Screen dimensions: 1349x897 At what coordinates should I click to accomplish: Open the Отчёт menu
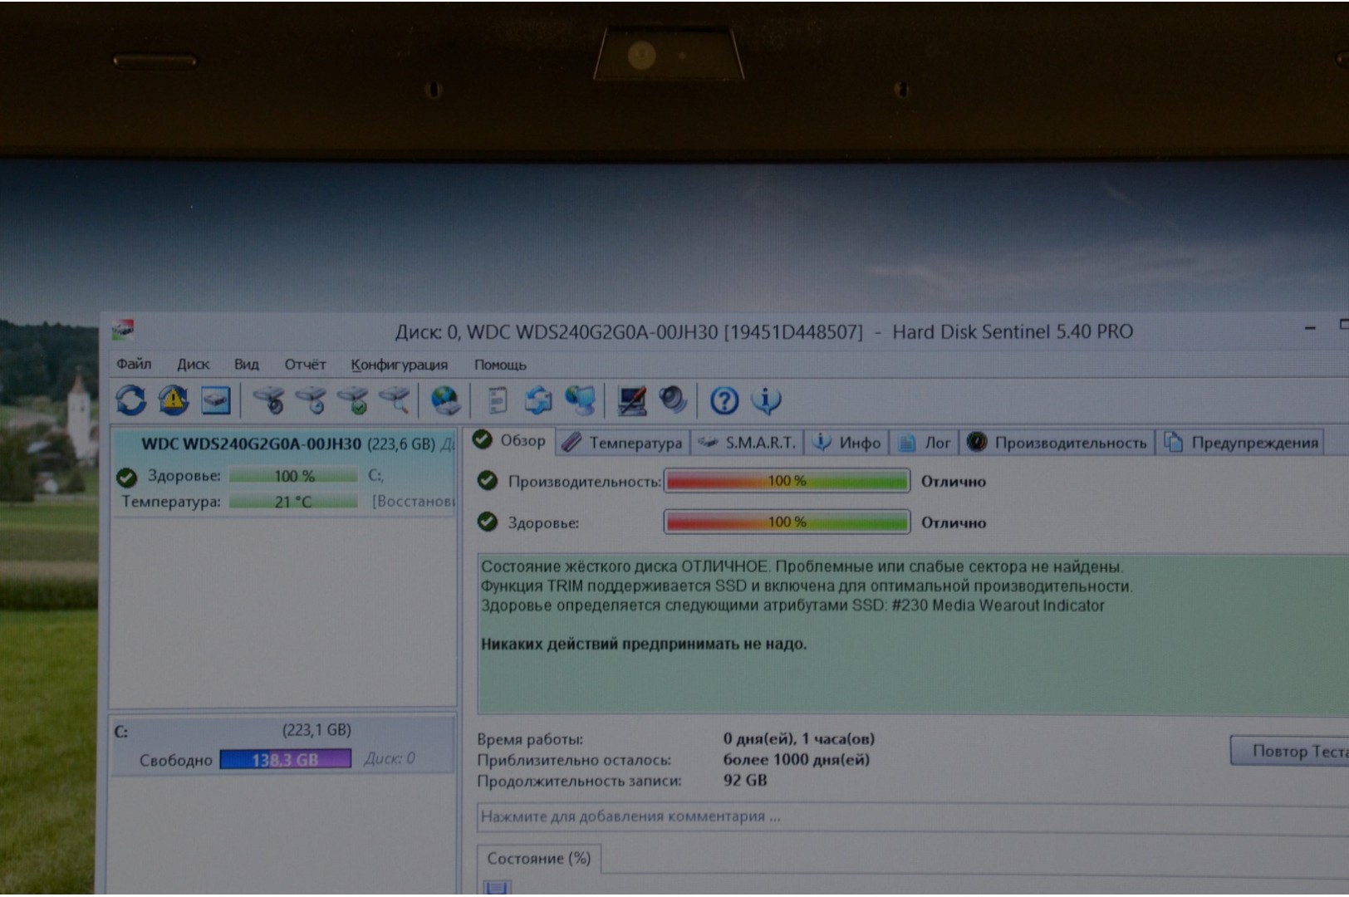coord(305,364)
